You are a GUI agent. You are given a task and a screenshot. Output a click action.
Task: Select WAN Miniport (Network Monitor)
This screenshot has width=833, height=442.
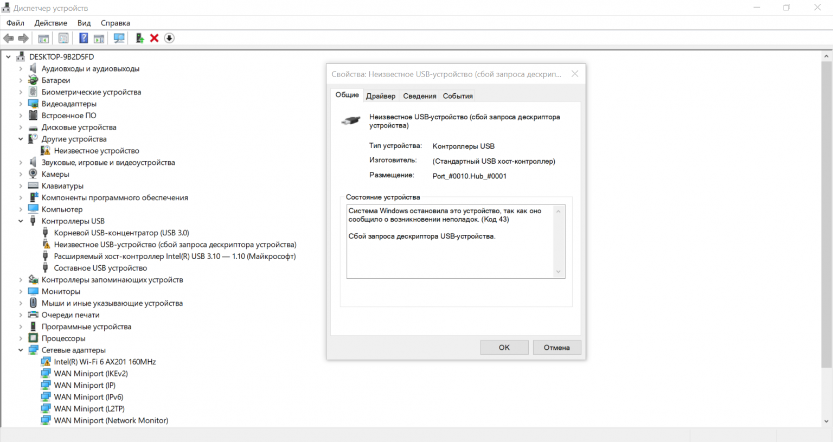click(111, 420)
